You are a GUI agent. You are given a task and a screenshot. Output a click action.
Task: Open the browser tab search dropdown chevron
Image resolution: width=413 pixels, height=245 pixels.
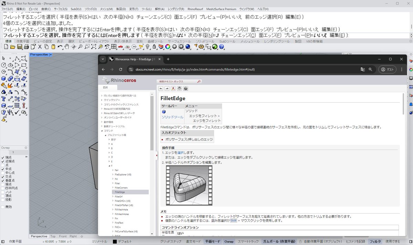tap(103, 59)
